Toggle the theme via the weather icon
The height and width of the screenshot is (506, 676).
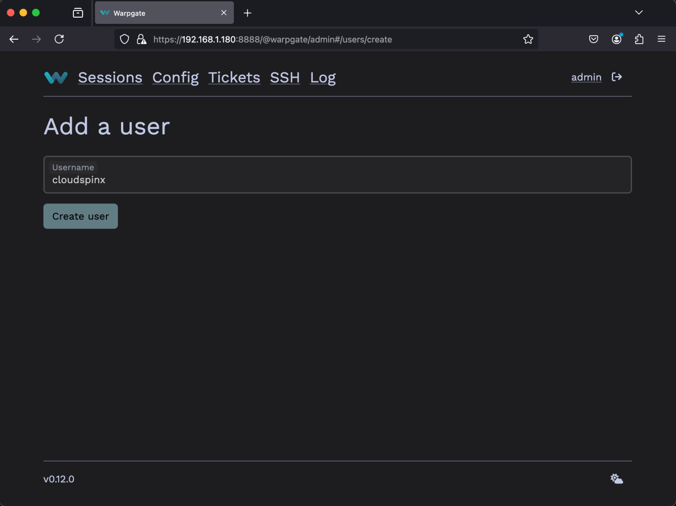tap(616, 478)
